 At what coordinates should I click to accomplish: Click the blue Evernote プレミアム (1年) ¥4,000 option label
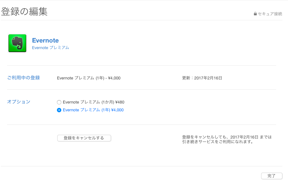point(93,110)
